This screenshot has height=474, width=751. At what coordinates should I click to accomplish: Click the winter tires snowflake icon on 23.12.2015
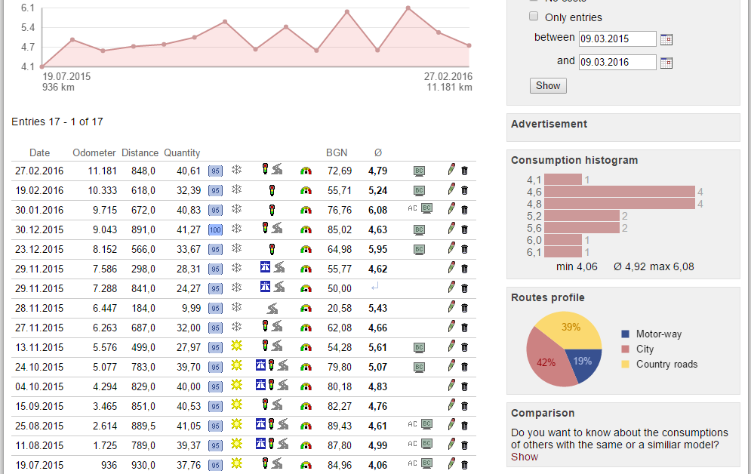[235, 248]
